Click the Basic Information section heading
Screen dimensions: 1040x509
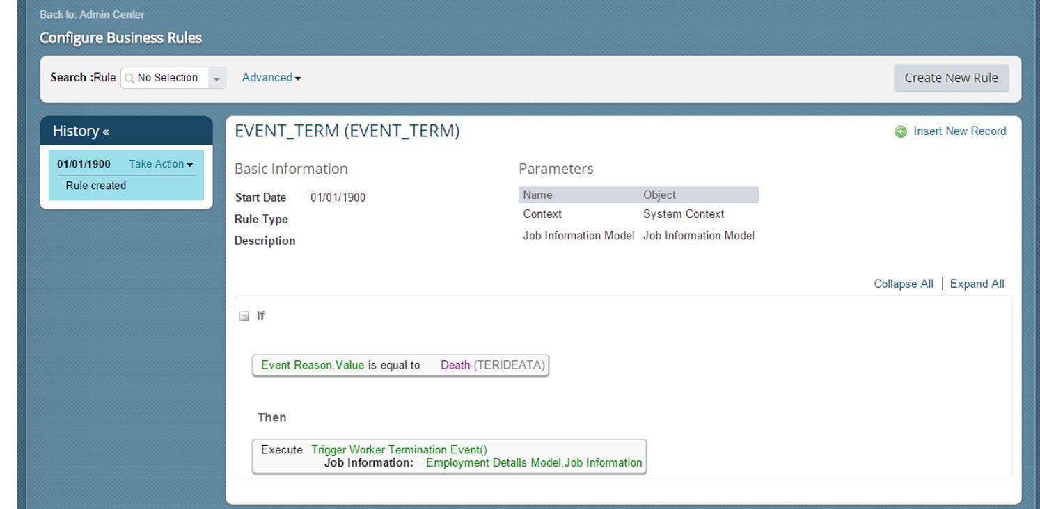pos(291,169)
